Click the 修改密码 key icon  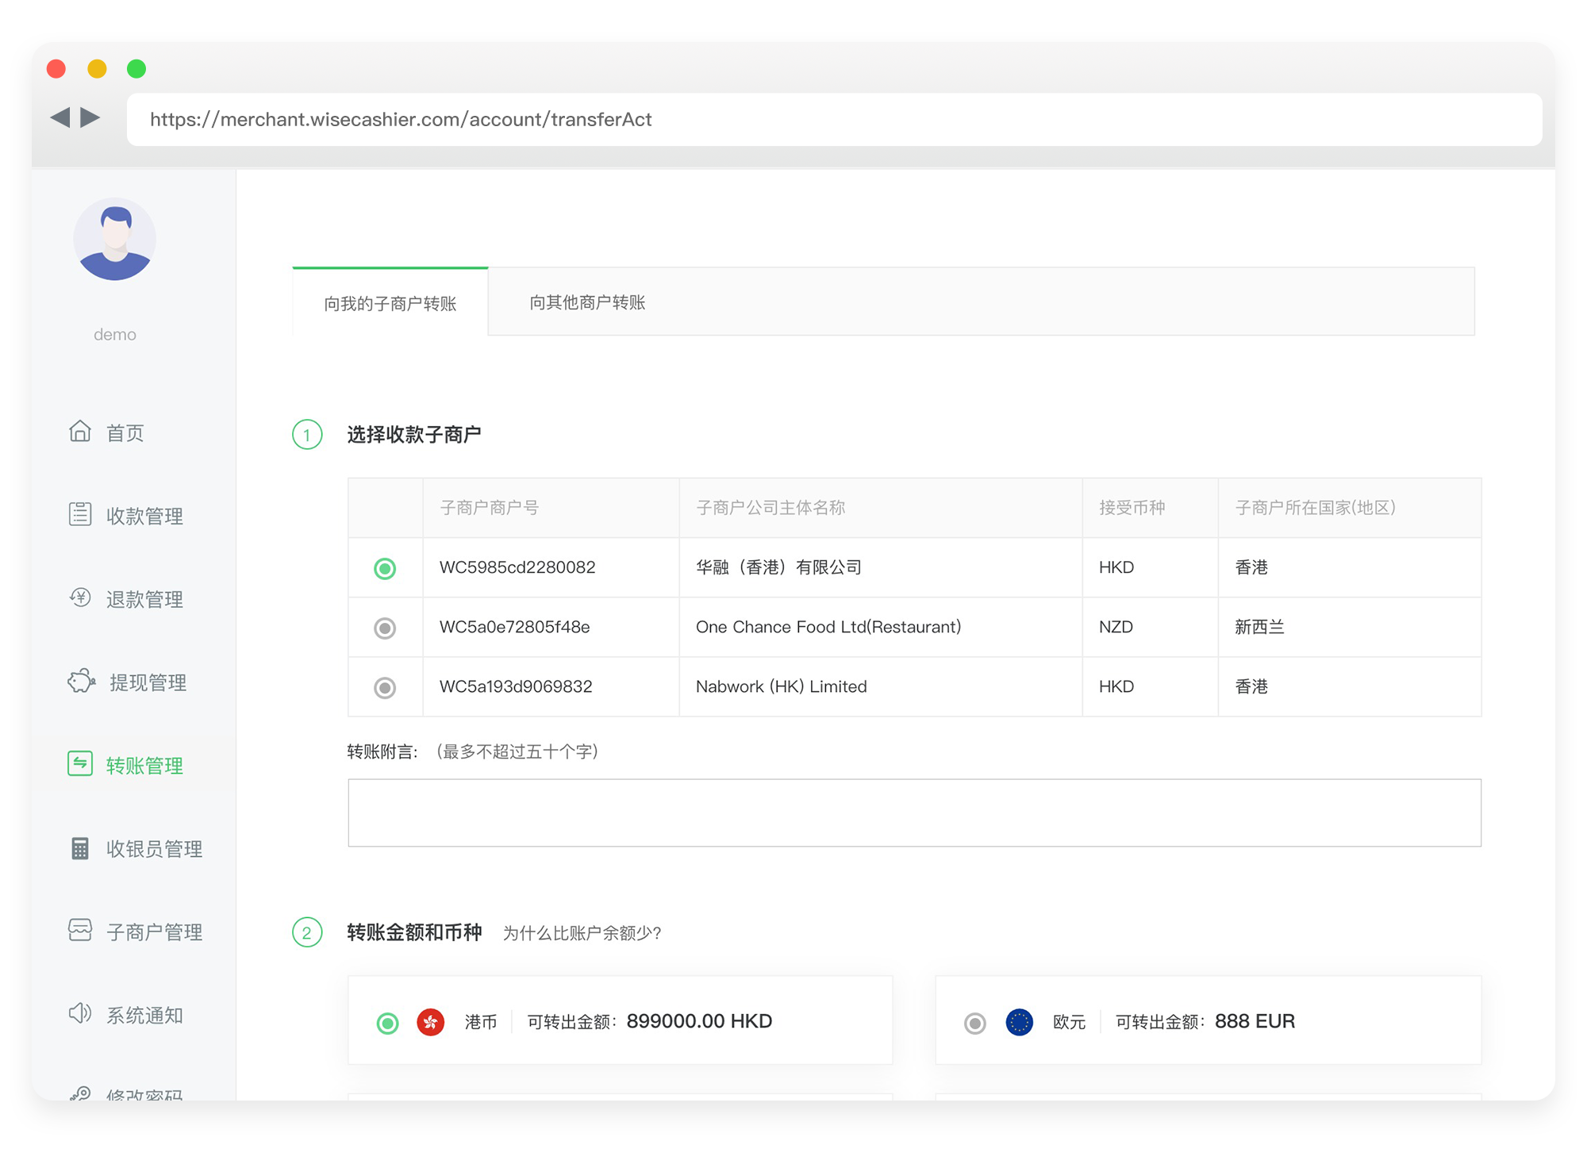80,1093
